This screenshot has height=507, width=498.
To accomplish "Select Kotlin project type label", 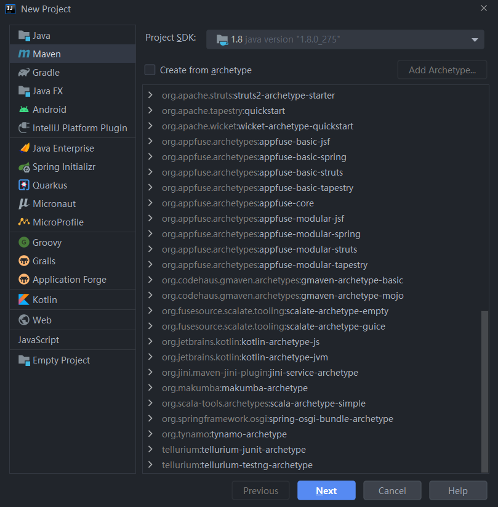I will coord(44,300).
